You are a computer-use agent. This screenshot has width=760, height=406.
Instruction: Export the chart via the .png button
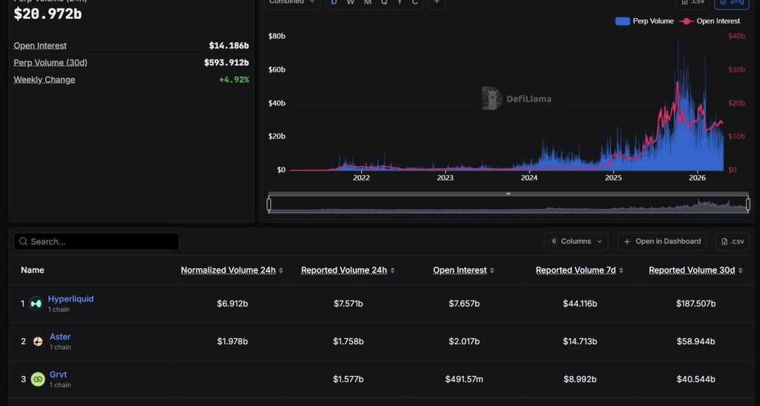(x=731, y=3)
